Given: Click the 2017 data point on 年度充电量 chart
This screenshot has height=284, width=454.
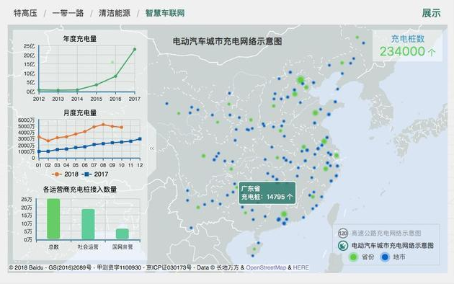Looking at the screenshot, I should click(x=135, y=49).
